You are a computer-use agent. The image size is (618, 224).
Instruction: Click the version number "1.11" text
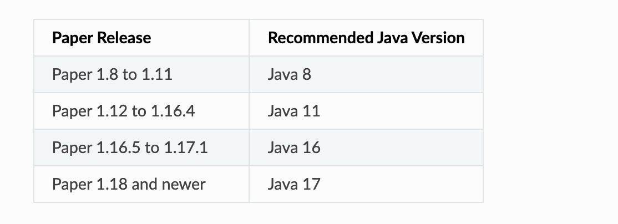(157, 74)
